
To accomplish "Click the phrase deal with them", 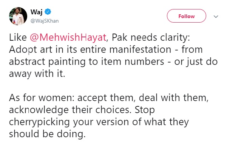I will pyautogui.click(x=173, y=98).
